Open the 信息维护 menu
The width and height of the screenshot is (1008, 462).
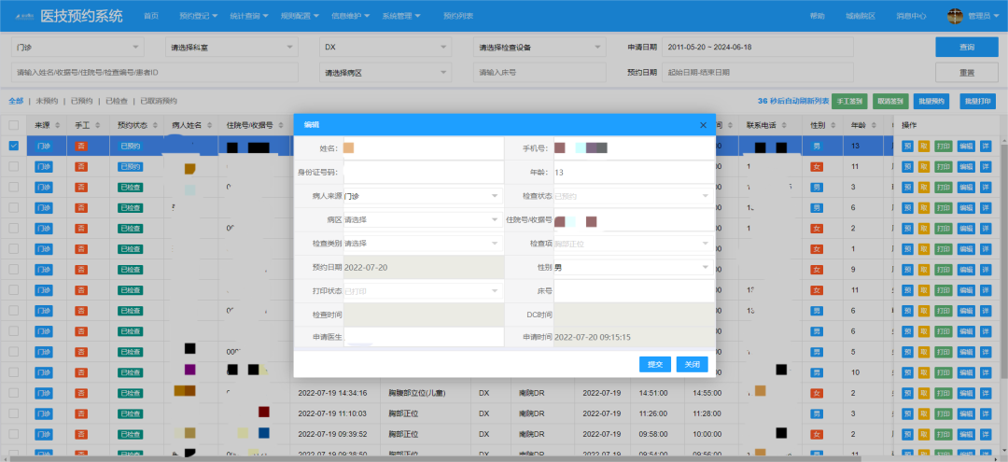[350, 16]
